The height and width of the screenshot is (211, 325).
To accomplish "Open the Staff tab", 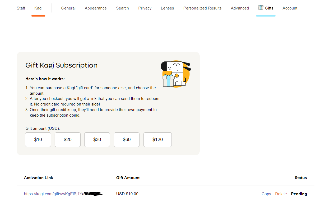I will pyautogui.click(x=21, y=8).
